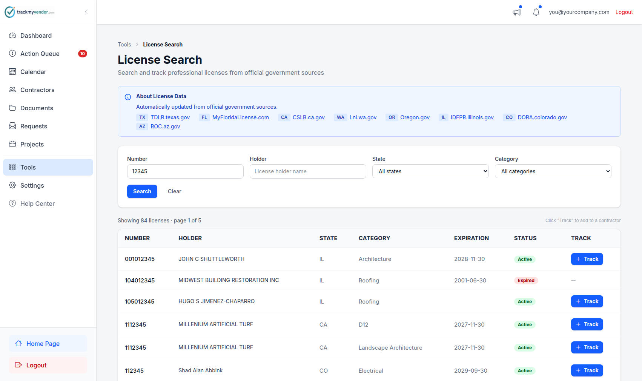Click the top-right Logout link
This screenshot has height=381, width=642.
click(624, 12)
